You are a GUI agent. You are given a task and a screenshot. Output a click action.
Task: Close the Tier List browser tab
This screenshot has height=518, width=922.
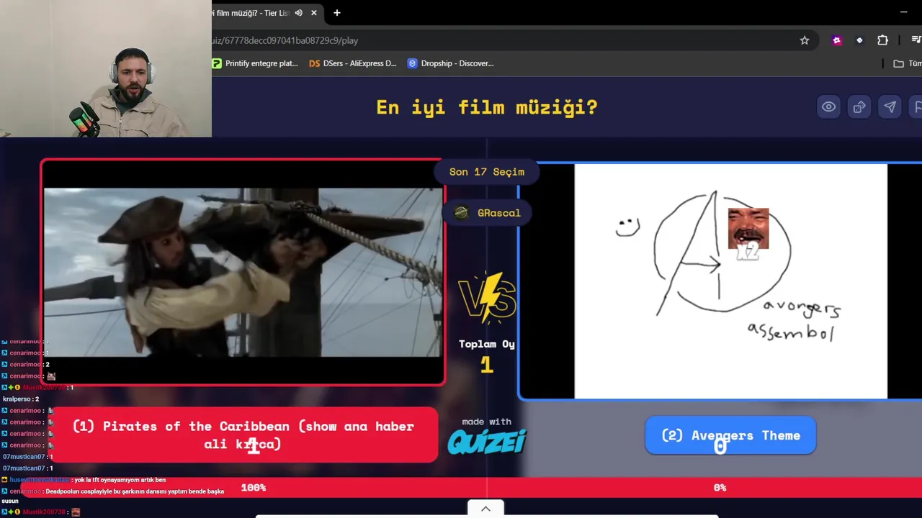pyautogui.click(x=314, y=13)
